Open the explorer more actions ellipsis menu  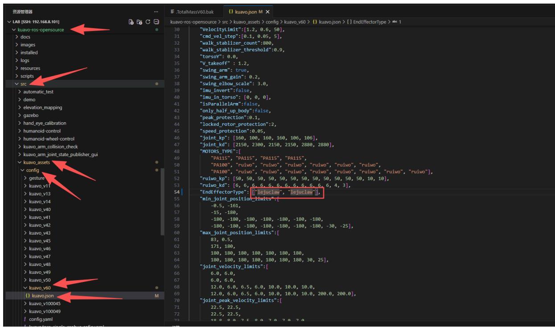point(156,11)
